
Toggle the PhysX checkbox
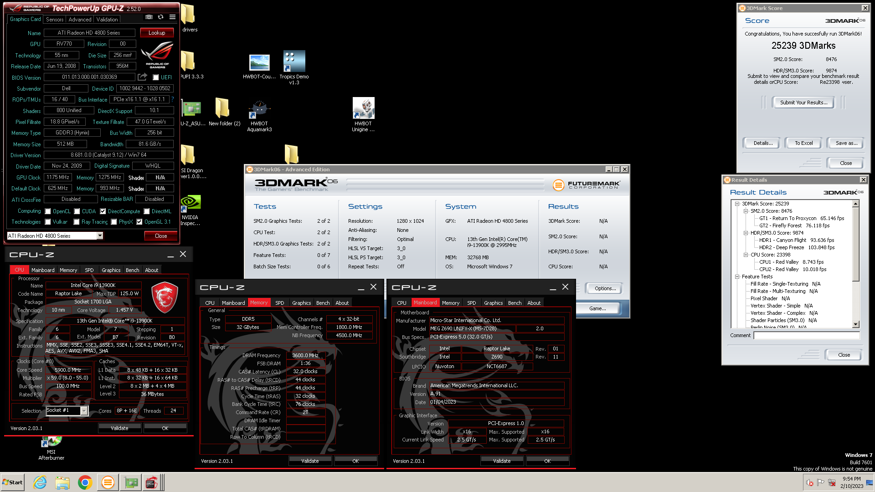pyautogui.click(x=114, y=222)
